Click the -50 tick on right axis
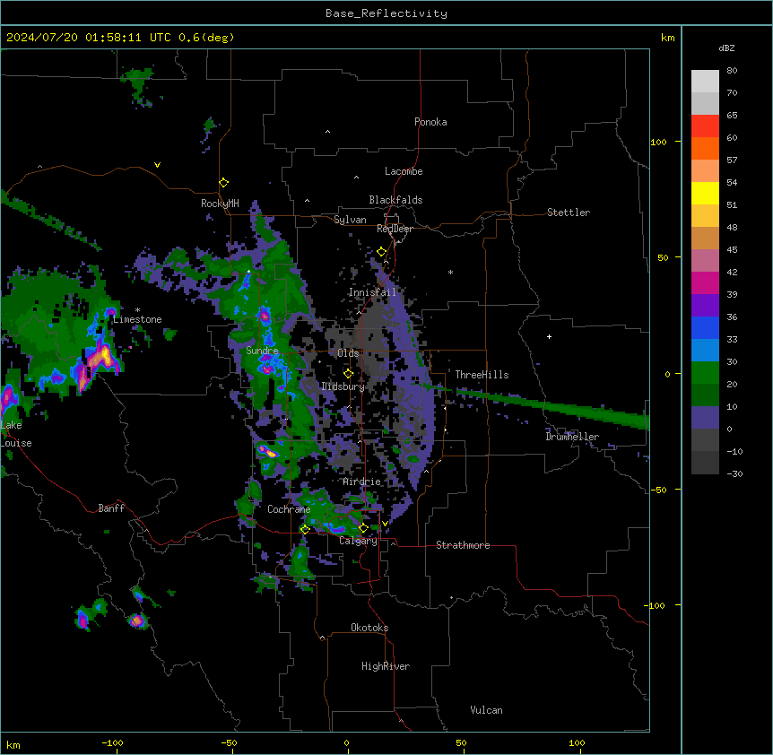The width and height of the screenshot is (773, 755). point(658,490)
